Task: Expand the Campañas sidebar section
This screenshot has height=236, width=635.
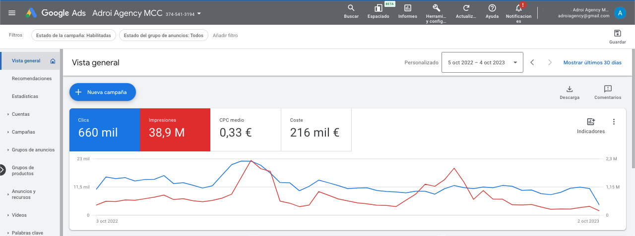Action: [23, 132]
